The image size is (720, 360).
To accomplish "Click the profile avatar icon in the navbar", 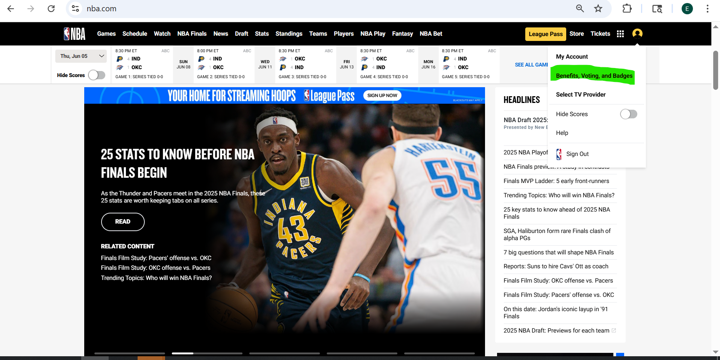I will tap(637, 33).
